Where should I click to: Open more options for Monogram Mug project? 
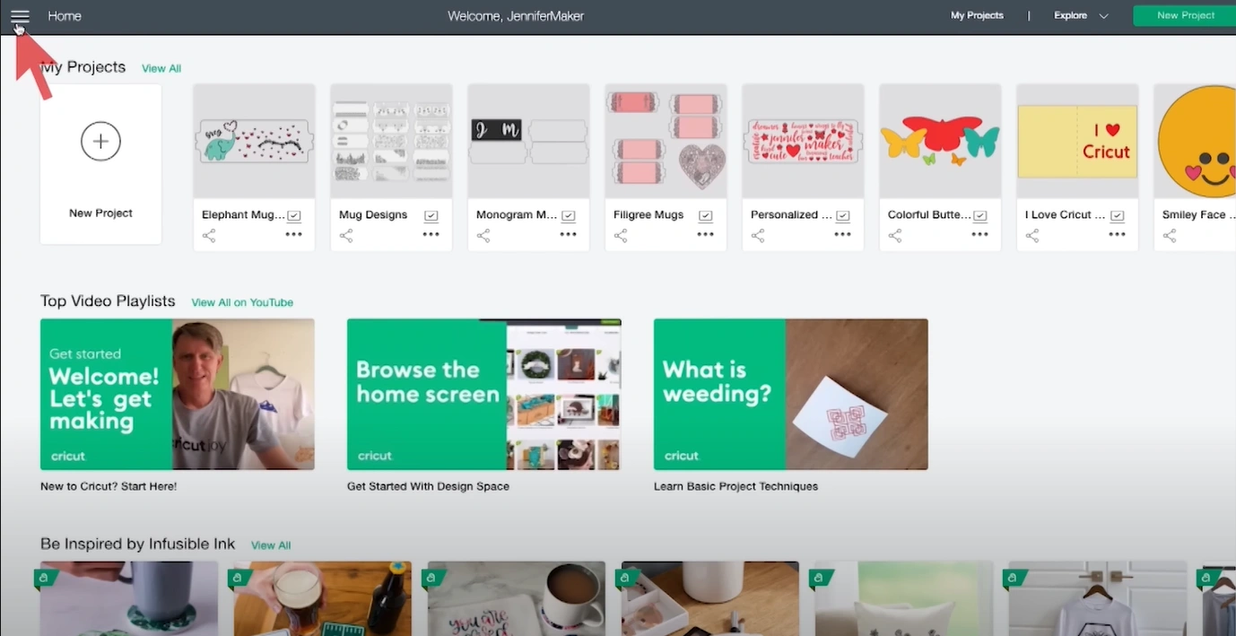(568, 235)
